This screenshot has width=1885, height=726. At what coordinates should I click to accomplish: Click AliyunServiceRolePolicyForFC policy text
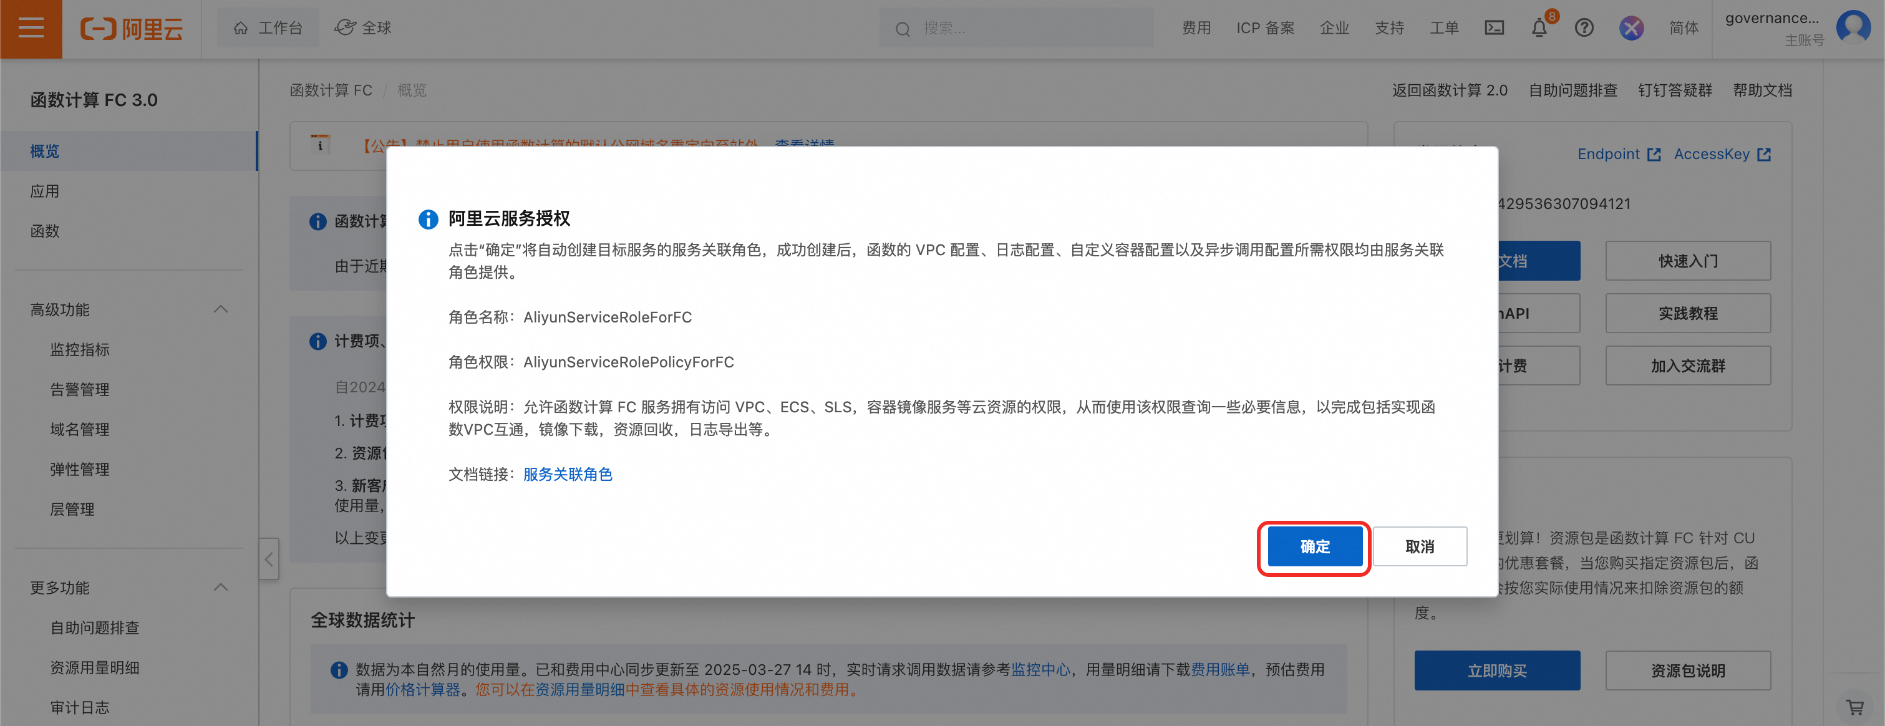pyautogui.click(x=629, y=362)
